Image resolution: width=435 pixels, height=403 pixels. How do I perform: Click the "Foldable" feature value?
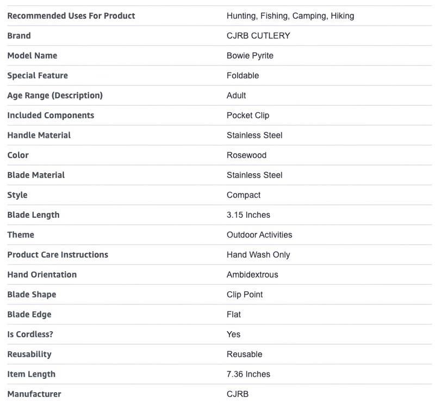click(x=243, y=76)
